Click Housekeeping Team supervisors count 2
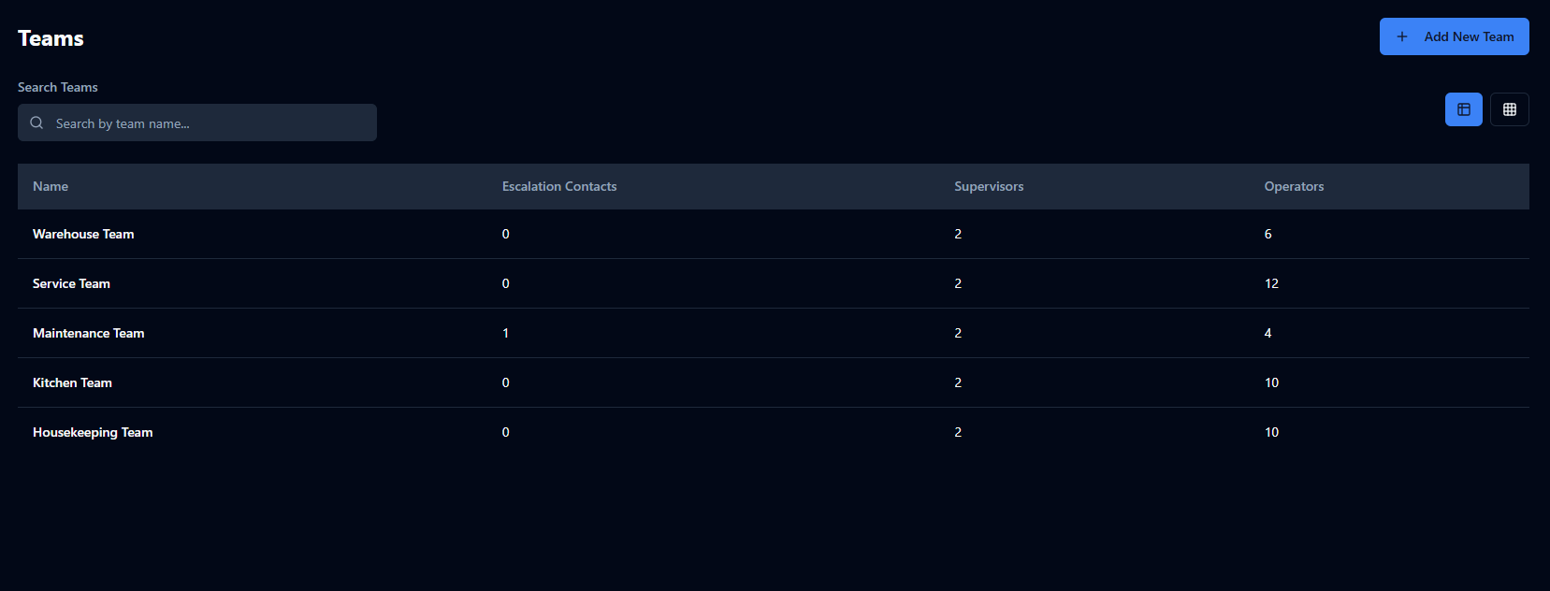Viewport: 1550px width, 591px height. tap(958, 432)
